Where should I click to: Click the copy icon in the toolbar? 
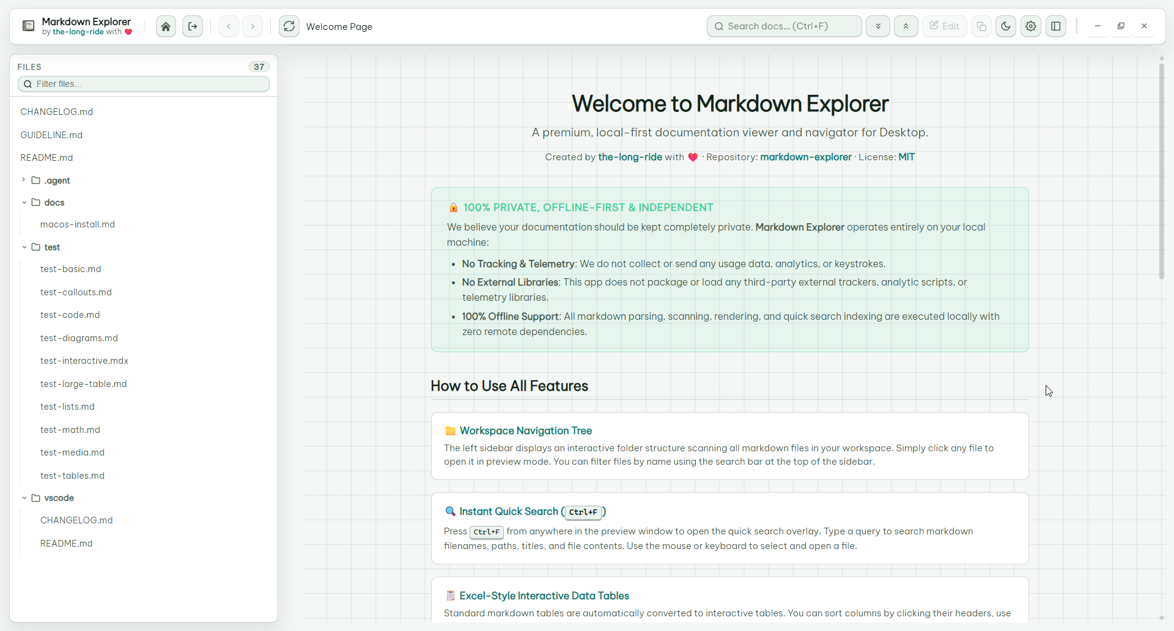point(981,26)
